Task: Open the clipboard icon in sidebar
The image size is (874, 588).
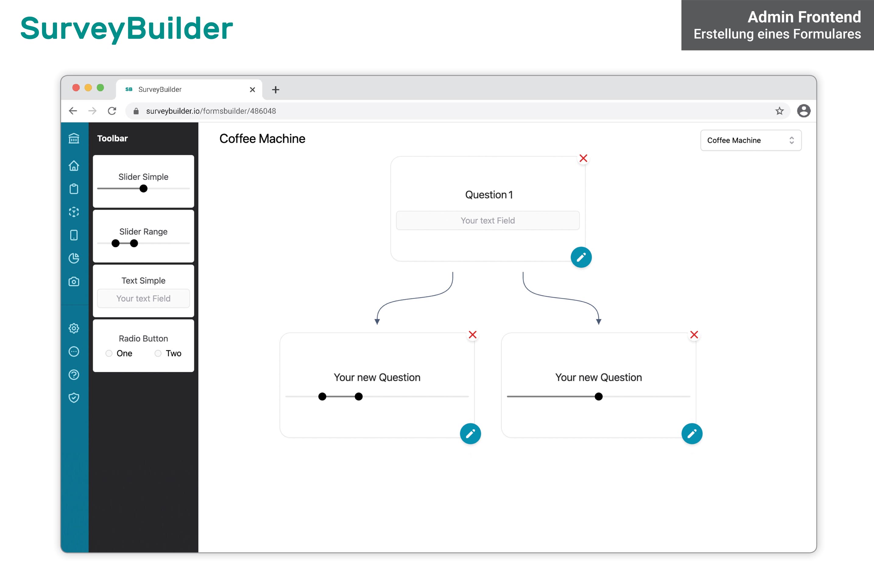Action: point(74,189)
